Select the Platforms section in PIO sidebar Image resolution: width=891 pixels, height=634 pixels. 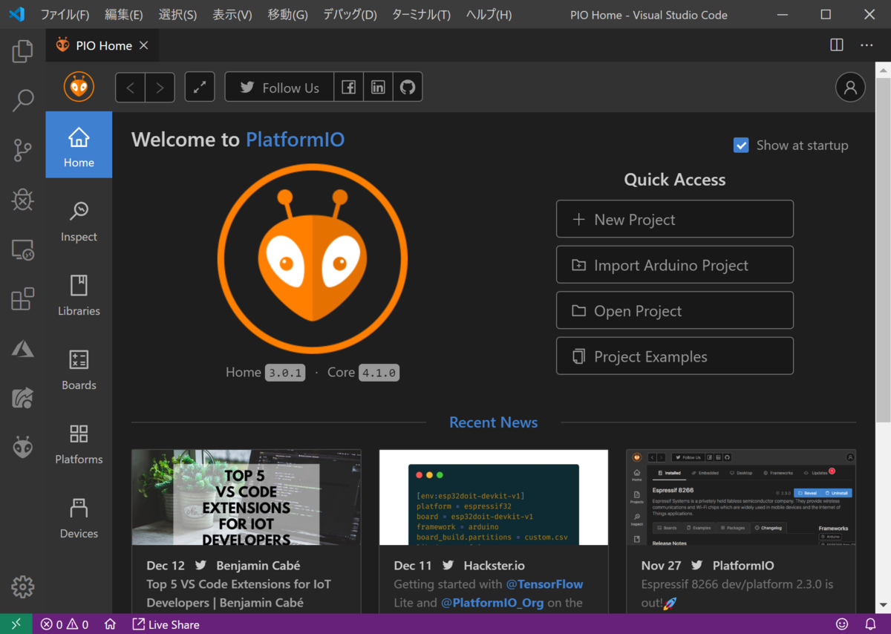tap(79, 445)
